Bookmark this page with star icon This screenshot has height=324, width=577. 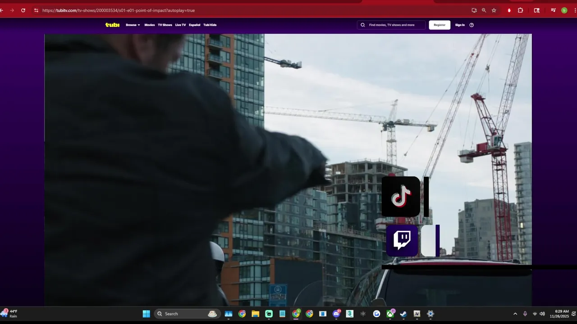pos(494,10)
